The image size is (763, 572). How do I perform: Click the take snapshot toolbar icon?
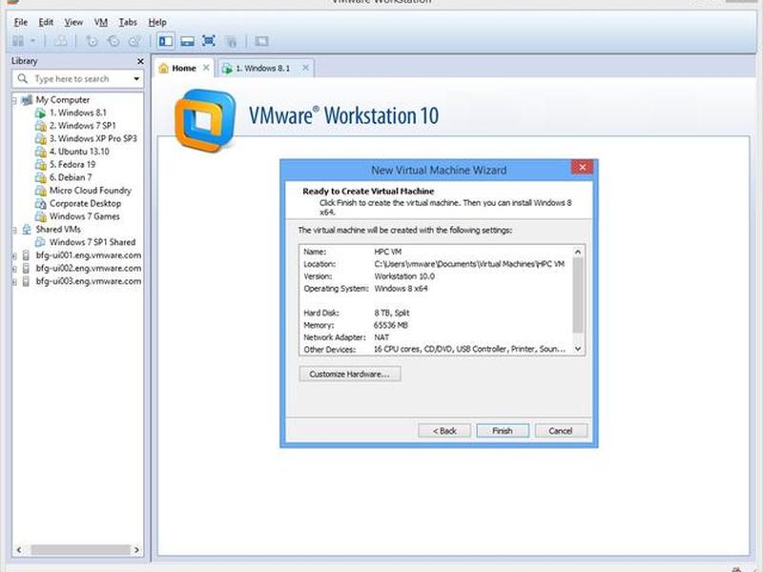(x=92, y=41)
